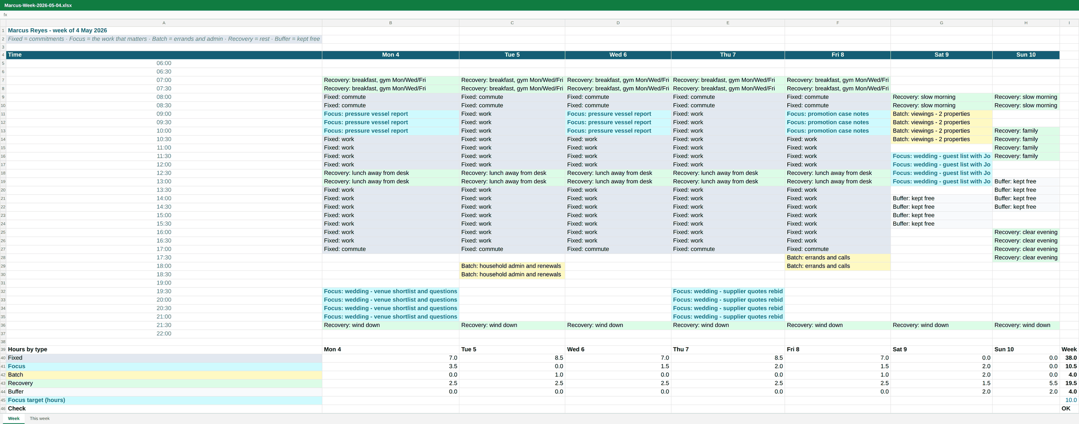Select Saturday 11:30 wedding guest list cell

(x=941, y=156)
